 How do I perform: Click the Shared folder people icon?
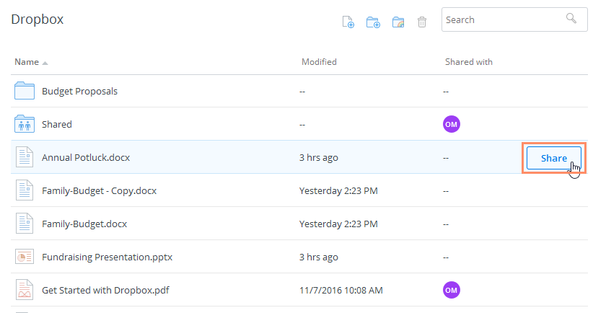click(25, 124)
